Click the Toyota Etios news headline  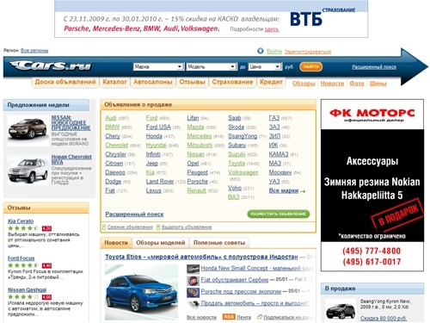pyautogui.click(x=201, y=257)
